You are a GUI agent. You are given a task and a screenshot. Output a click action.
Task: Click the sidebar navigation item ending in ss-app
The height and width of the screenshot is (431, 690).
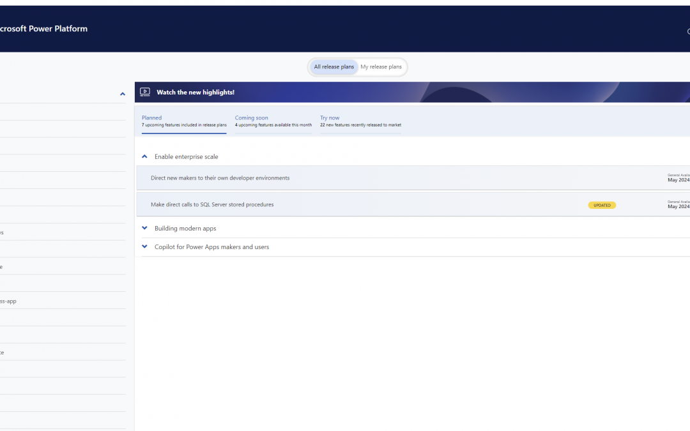(9, 300)
